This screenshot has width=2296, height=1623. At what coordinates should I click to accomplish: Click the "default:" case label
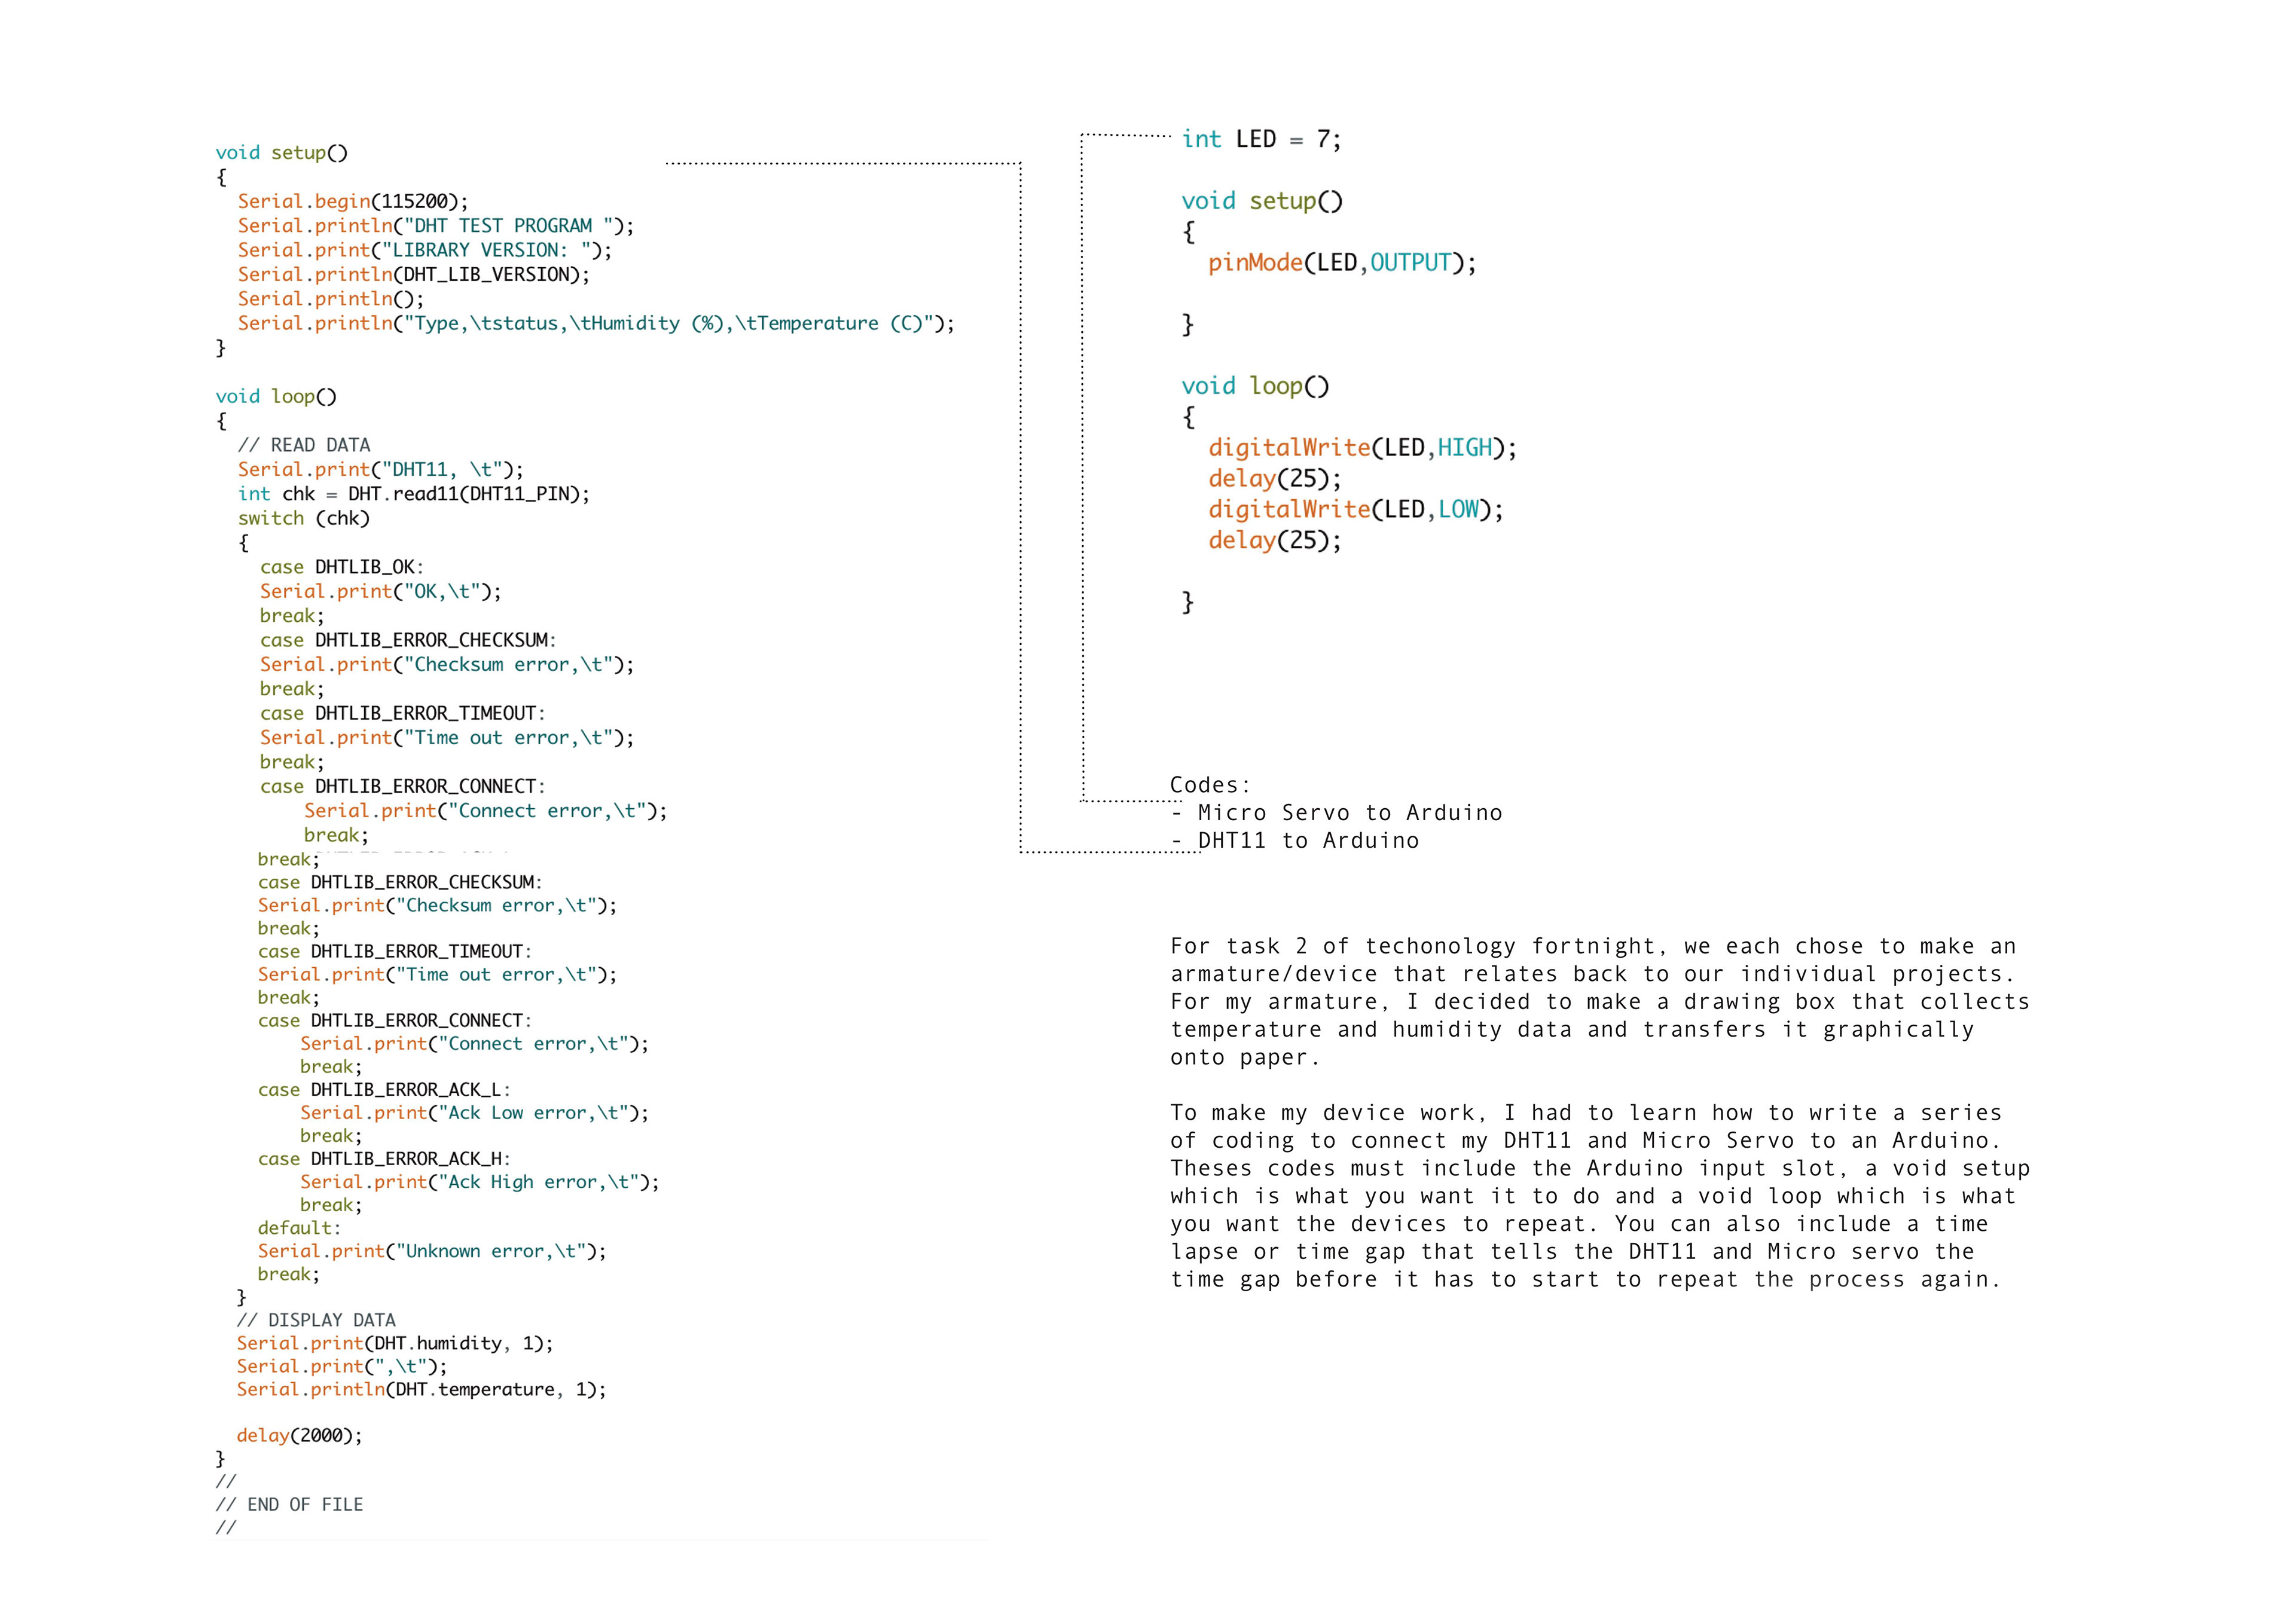[300, 1228]
